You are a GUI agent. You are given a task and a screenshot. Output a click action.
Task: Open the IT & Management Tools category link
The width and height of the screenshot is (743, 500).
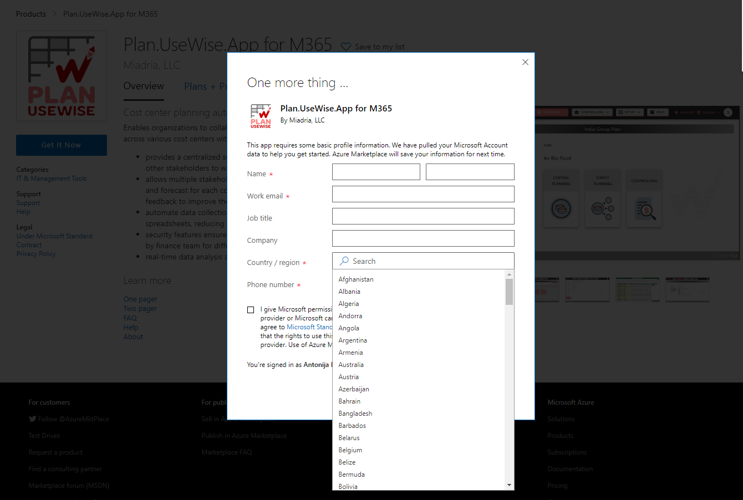tap(52, 178)
